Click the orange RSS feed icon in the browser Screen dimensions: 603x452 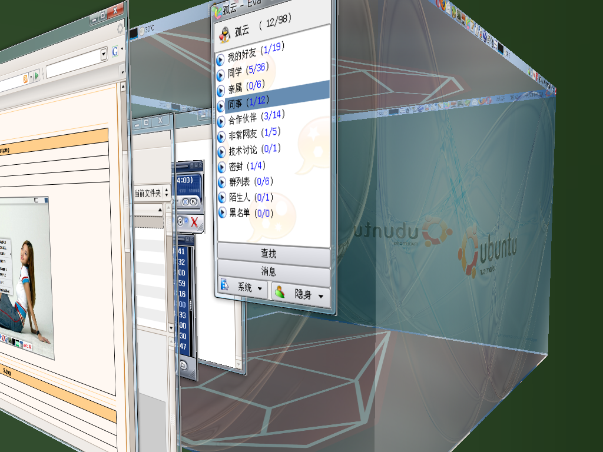coord(25,79)
